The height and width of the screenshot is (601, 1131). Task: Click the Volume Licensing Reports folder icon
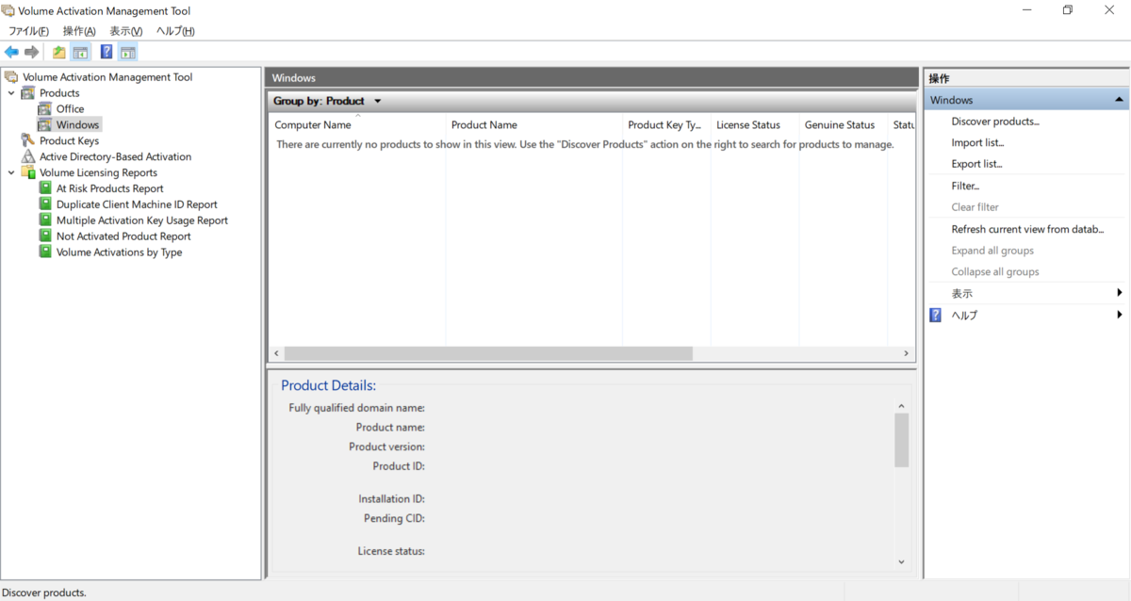coord(28,172)
